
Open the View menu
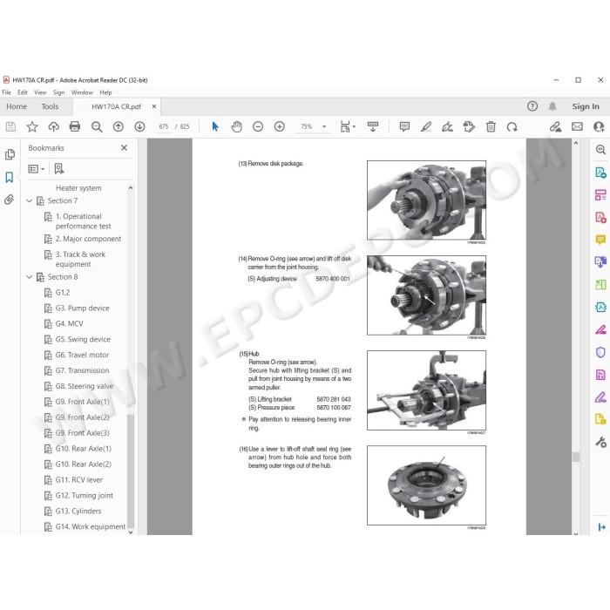[x=40, y=92]
